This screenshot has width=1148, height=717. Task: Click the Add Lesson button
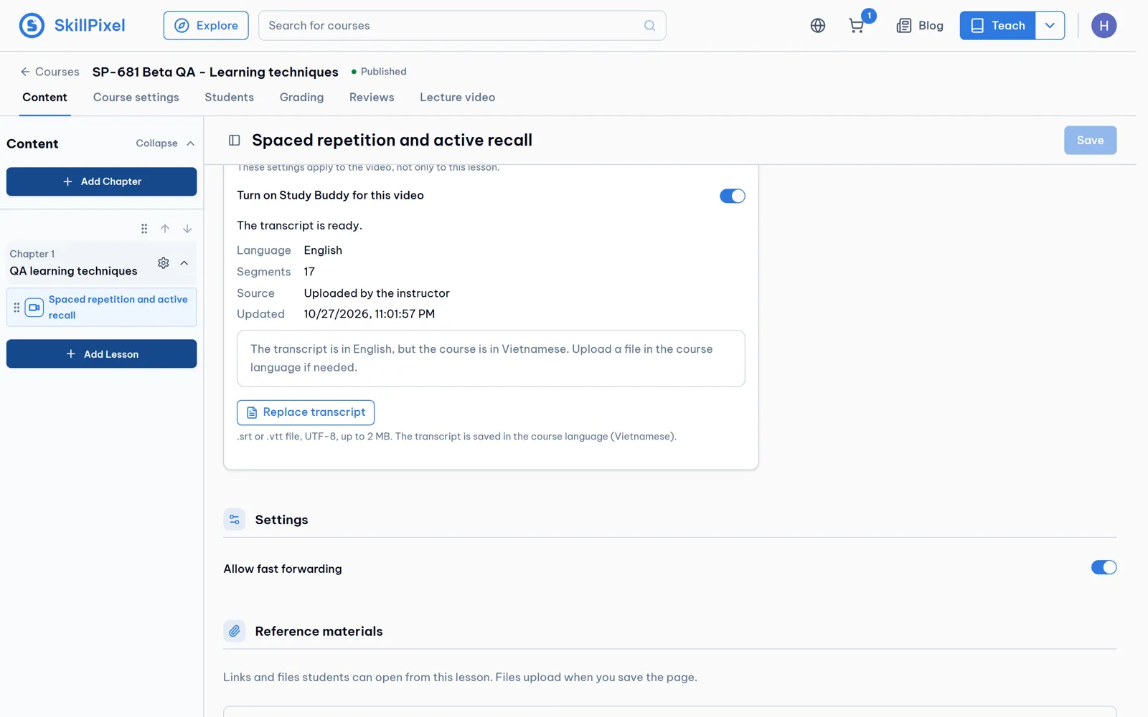[x=102, y=354]
